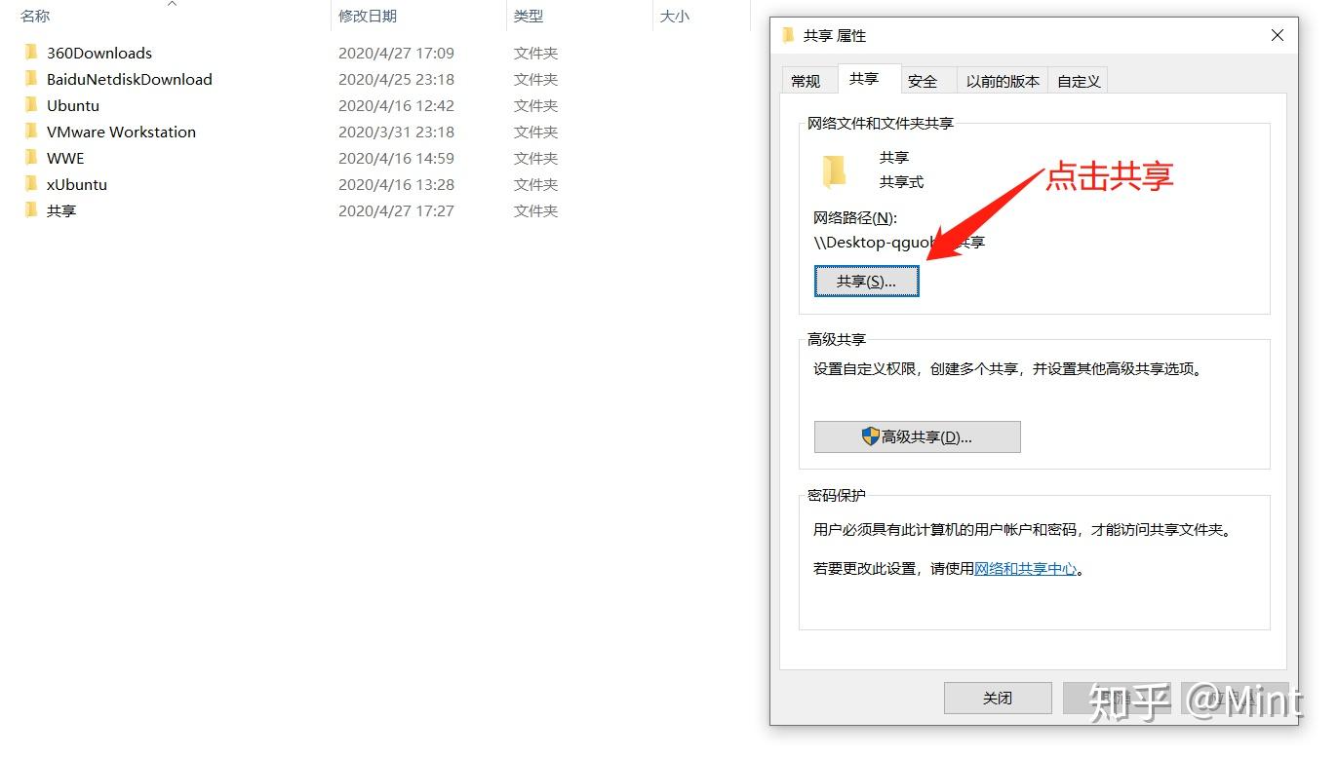1338x757 pixels.
Task: Click the large folder icon under 网络文件和文件夹共享
Action: pos(834,170)
